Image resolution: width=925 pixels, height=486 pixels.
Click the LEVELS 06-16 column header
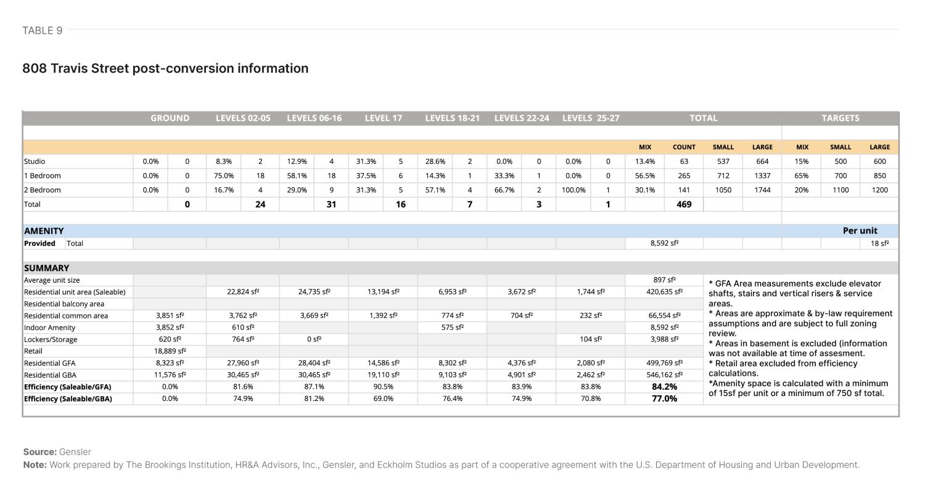click(x=314, y=118)
